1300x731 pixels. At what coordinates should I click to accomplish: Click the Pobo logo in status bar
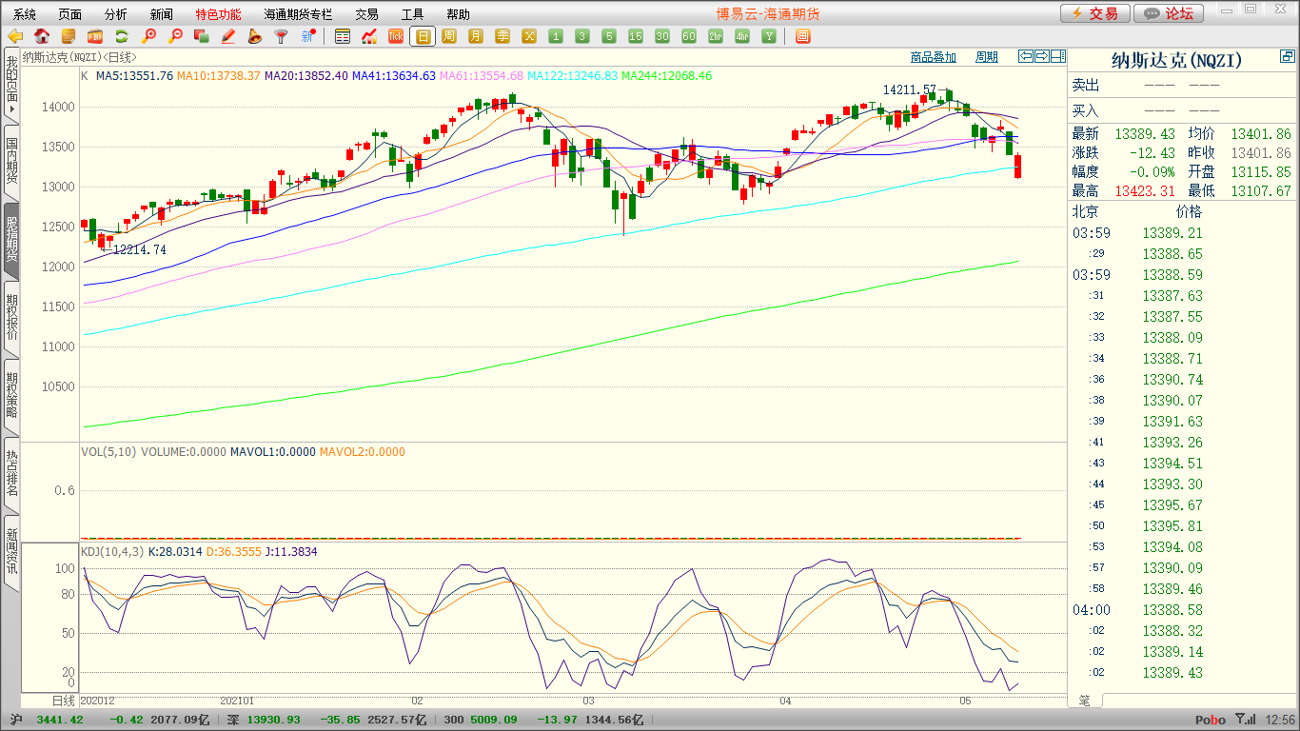[x=1211, y=720]
